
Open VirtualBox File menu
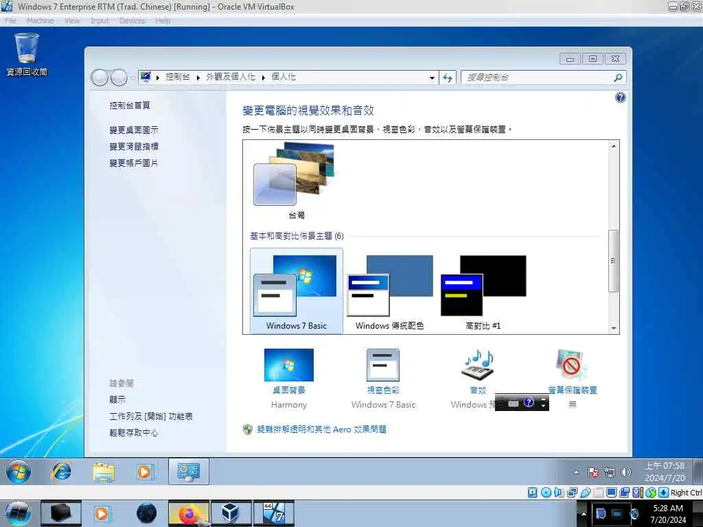(10, 21)
